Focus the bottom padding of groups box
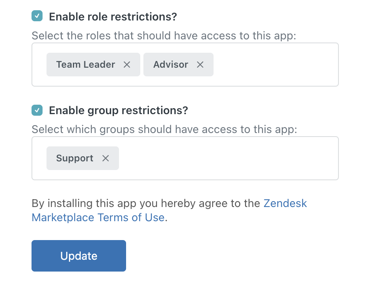Screen dimensions: 368x281 [x=184, y=175]
